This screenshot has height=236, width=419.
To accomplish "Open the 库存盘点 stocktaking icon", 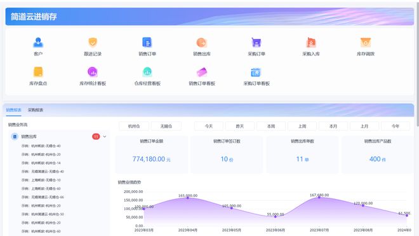I will [38, 72].
